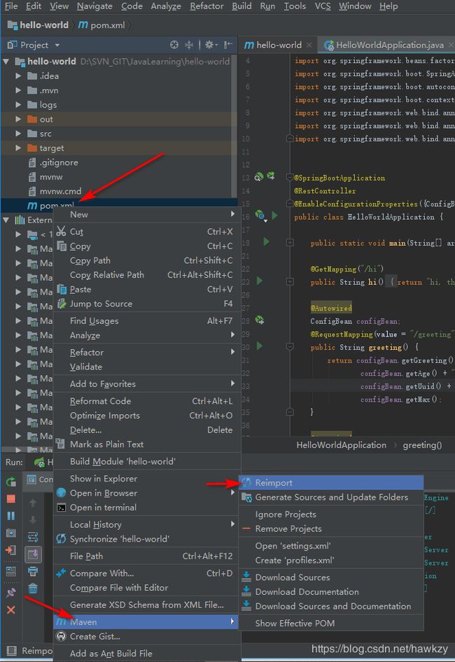Screen dimensions: 455x662
Task: Collapse the hello-world project root
Action: point(6,62)
